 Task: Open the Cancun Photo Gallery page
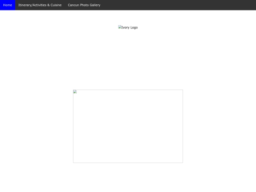click(84, 5)
